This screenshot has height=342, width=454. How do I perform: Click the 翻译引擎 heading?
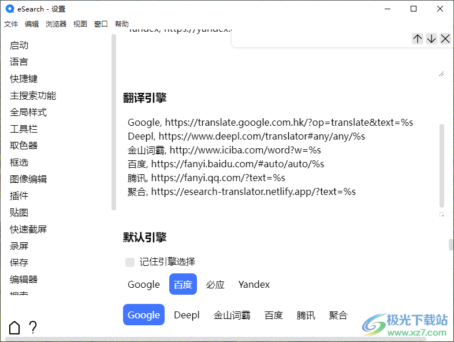(x=145, y=97)
